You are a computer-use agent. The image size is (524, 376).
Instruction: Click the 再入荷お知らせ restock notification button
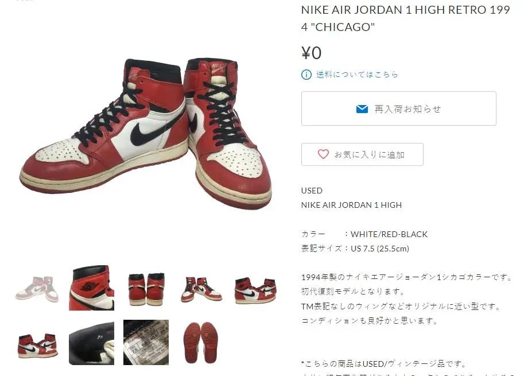(x=399, y=108)
